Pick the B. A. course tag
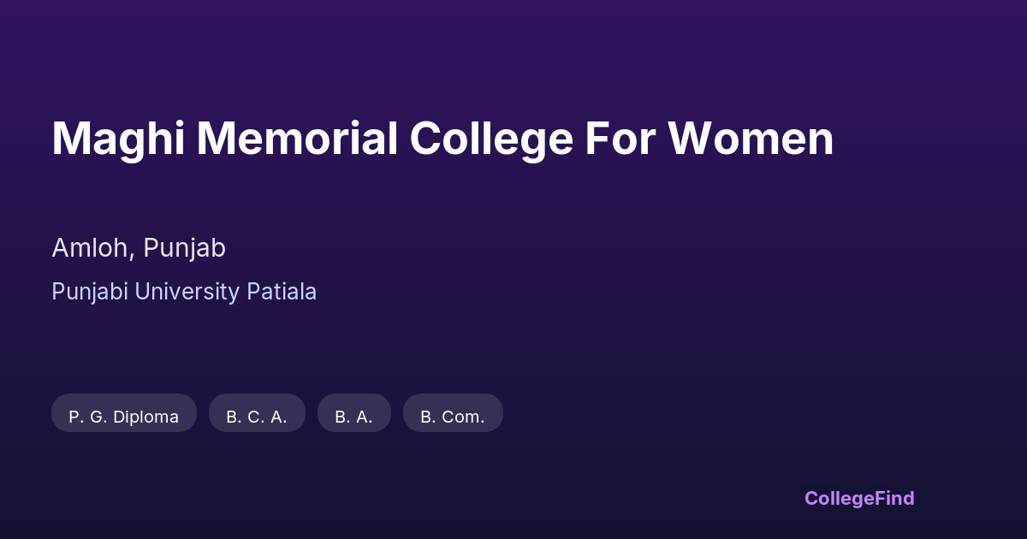Screen dimensions: 1027x539 (x=353, y=417)
